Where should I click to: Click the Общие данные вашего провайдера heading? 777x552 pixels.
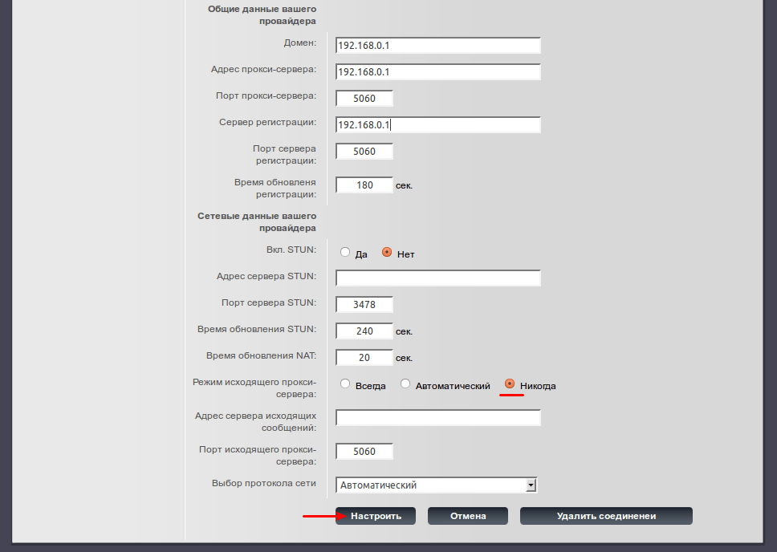pos(262,15)
